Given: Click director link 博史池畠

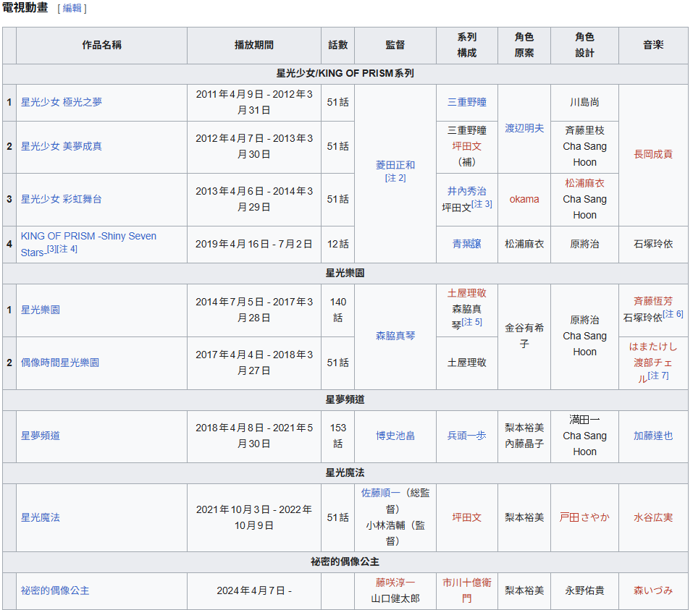Looking at the screenshot, I should click(395, 436).
